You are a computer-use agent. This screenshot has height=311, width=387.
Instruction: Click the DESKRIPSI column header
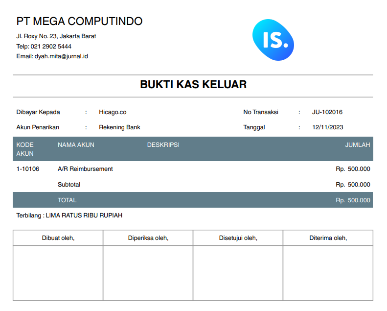click(163, 145)
